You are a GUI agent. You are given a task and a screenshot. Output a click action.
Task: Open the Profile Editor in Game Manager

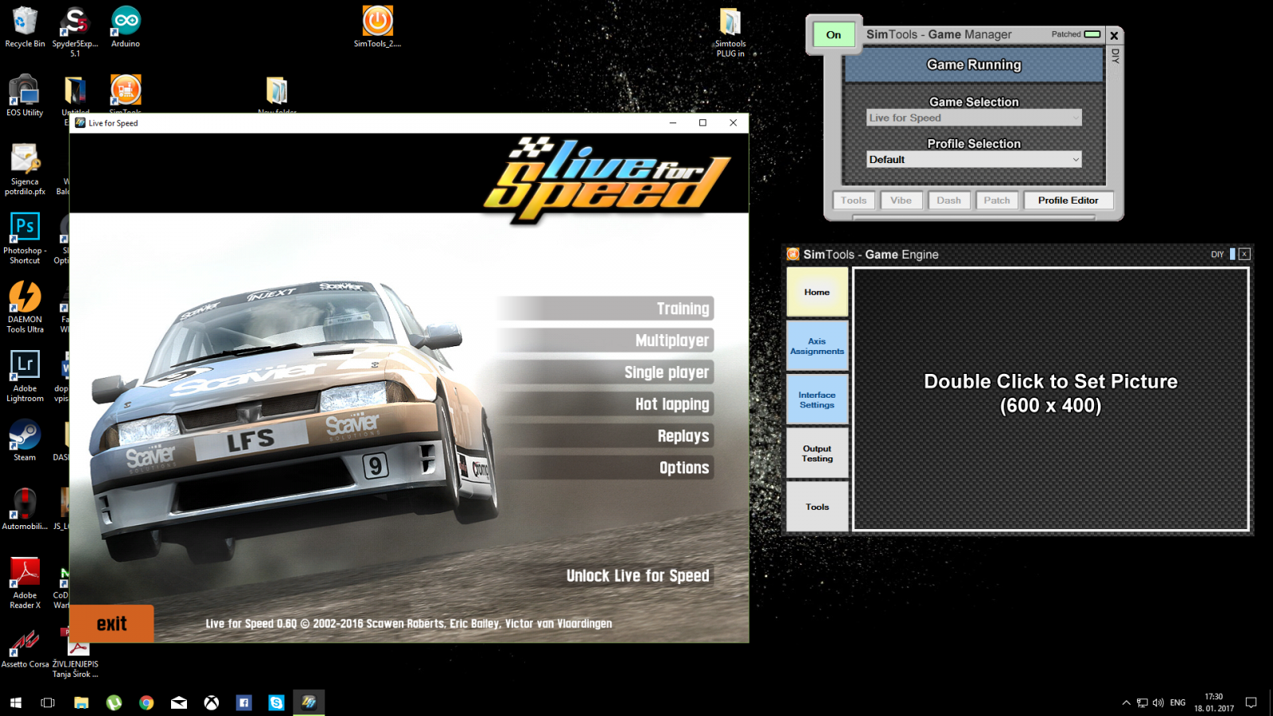tap(1068, 200)
